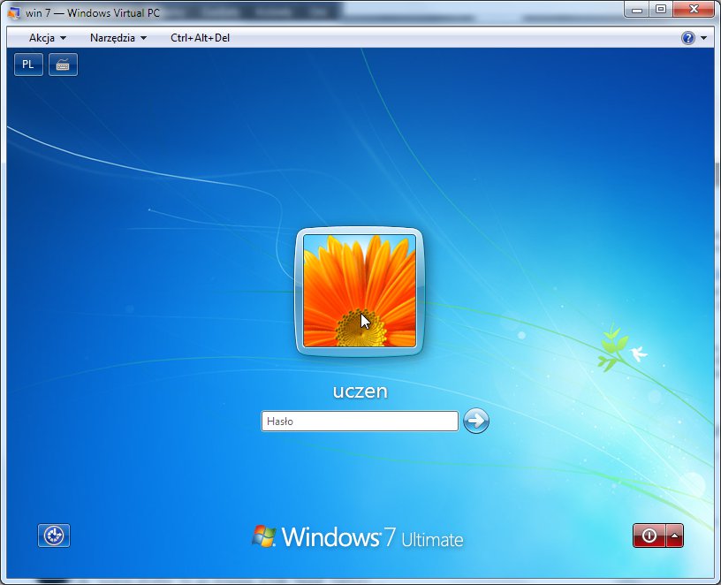Image resolution: width=721 pixels, height=585 pixels.
Task: Open the Narzędzia menu
Action: [118, 38]
